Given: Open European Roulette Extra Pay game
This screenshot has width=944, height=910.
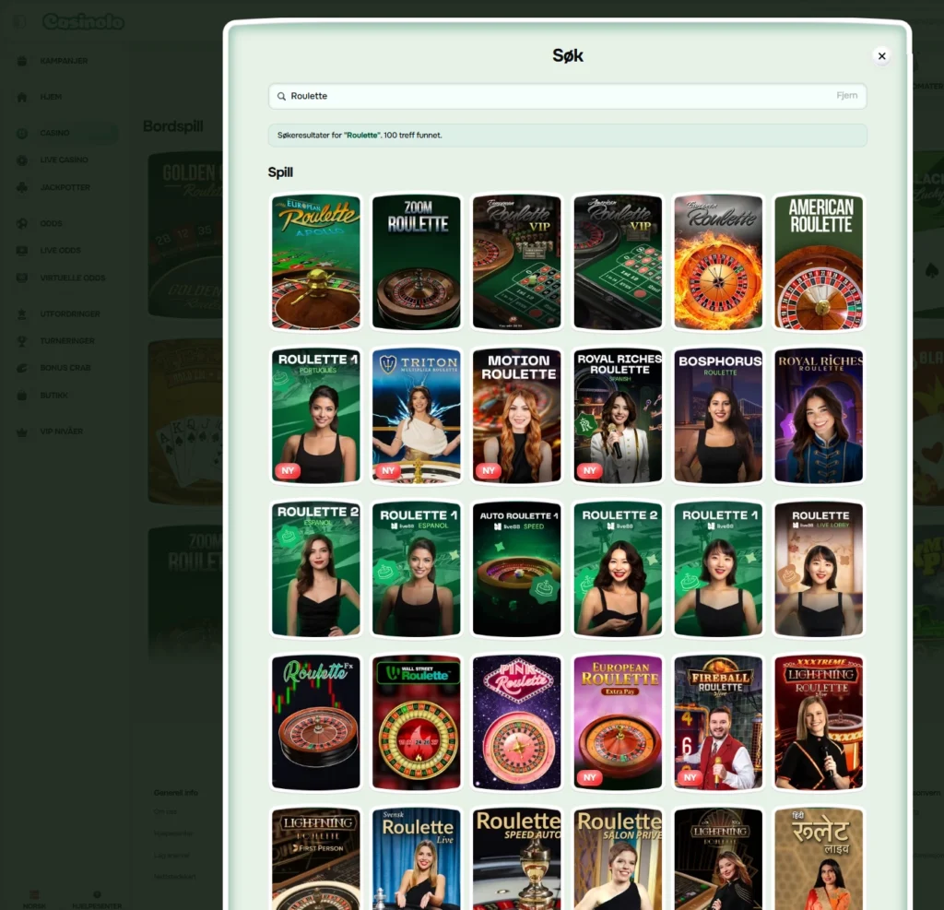Looking at the screenshot, I should [618, 723].
